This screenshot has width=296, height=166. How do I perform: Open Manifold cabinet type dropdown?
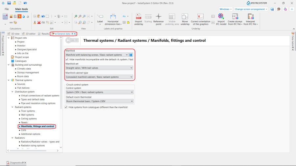(x=99, y=77)
